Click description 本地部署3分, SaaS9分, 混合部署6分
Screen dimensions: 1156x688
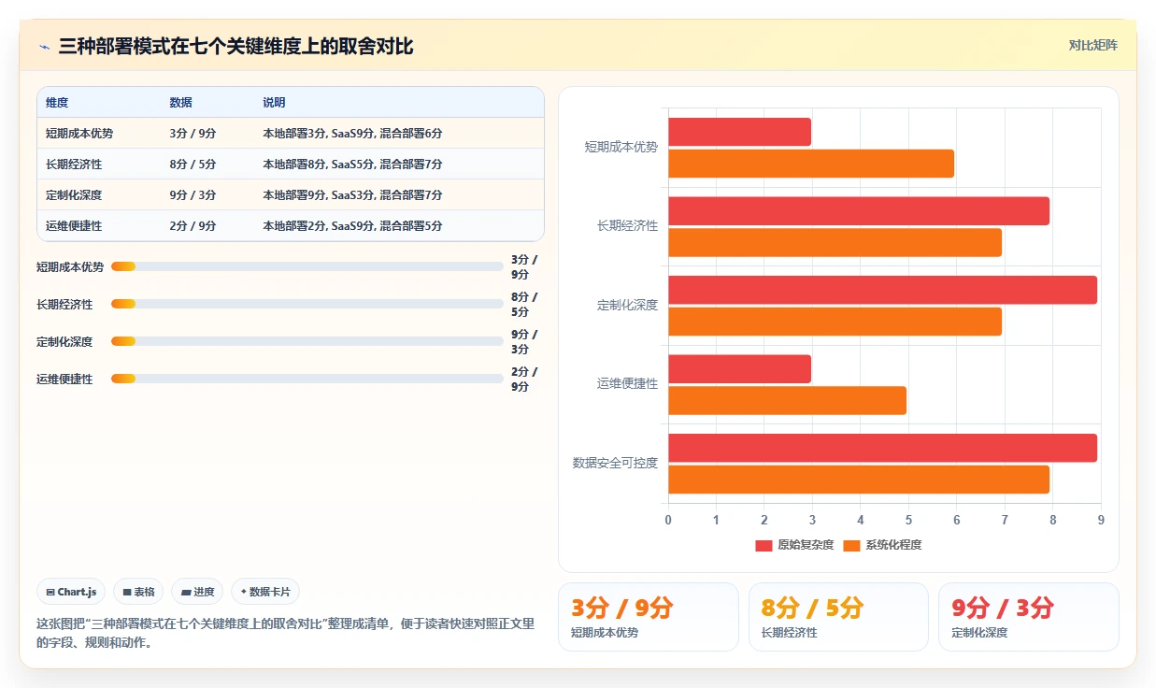352,134
